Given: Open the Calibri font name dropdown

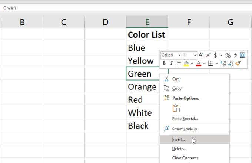Looking at the screenshot, I should (x=180, y=55).
